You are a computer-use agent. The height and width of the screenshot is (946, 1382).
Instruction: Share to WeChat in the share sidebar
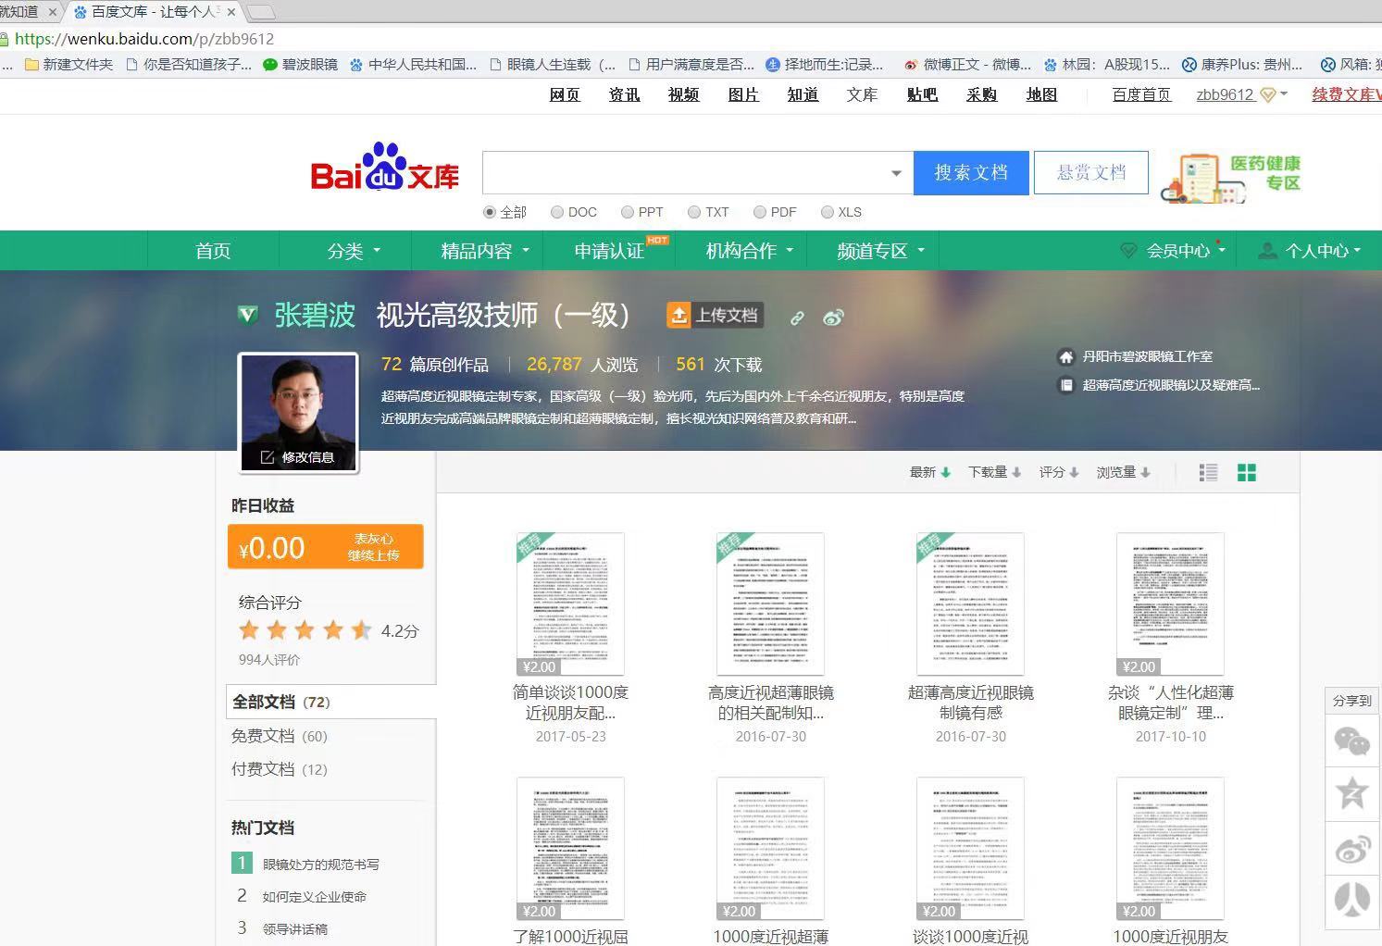[1352, 741]
